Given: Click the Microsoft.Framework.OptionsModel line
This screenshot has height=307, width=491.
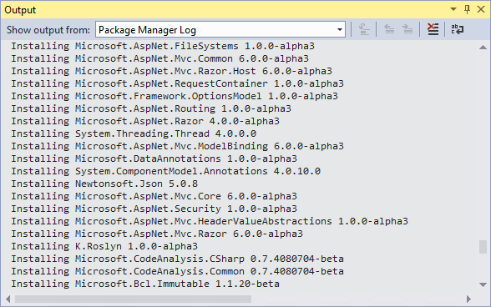Looking at the screenshot, I should tap(175, 96).
